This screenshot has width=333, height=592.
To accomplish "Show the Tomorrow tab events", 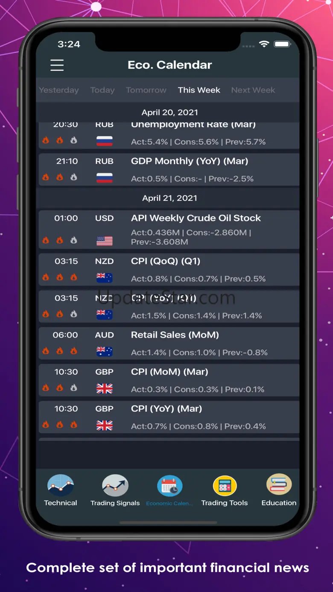I will click(x=146, y=90).
